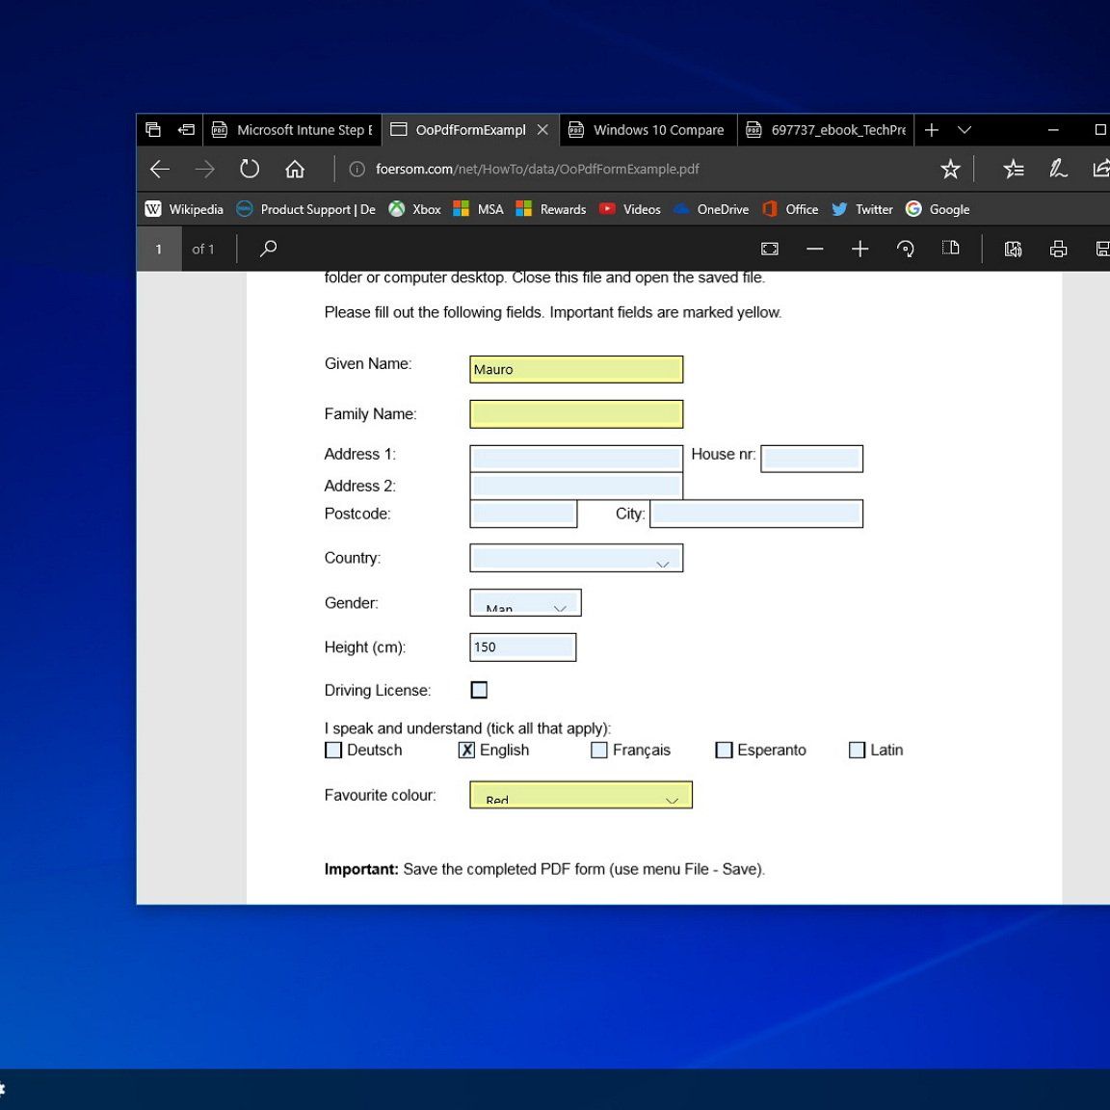This screenshot has height=1110, width=1110.
Task: Click the Family Name input field
Action: [x=576, y=414]
